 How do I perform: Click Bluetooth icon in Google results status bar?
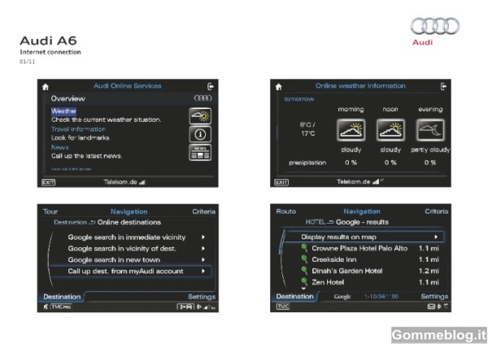click(x=439, y=307)
